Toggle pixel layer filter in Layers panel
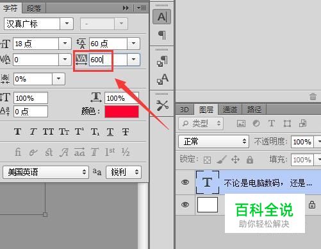 241,123
